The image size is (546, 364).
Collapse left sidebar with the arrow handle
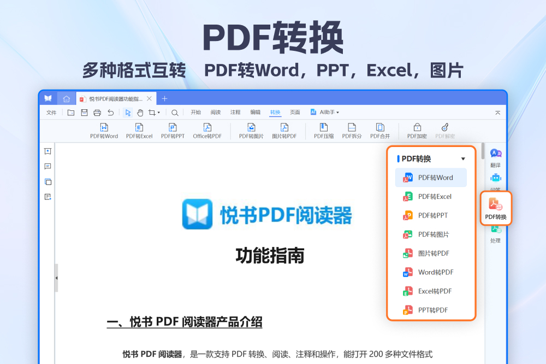56,278
